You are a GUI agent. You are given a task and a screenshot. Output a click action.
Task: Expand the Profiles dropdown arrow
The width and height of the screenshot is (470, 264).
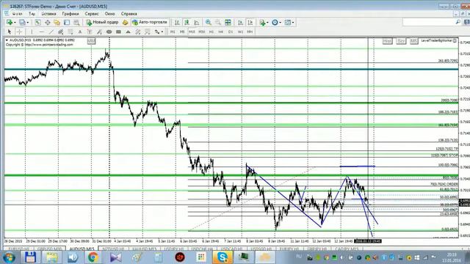(x=28, y=23)
